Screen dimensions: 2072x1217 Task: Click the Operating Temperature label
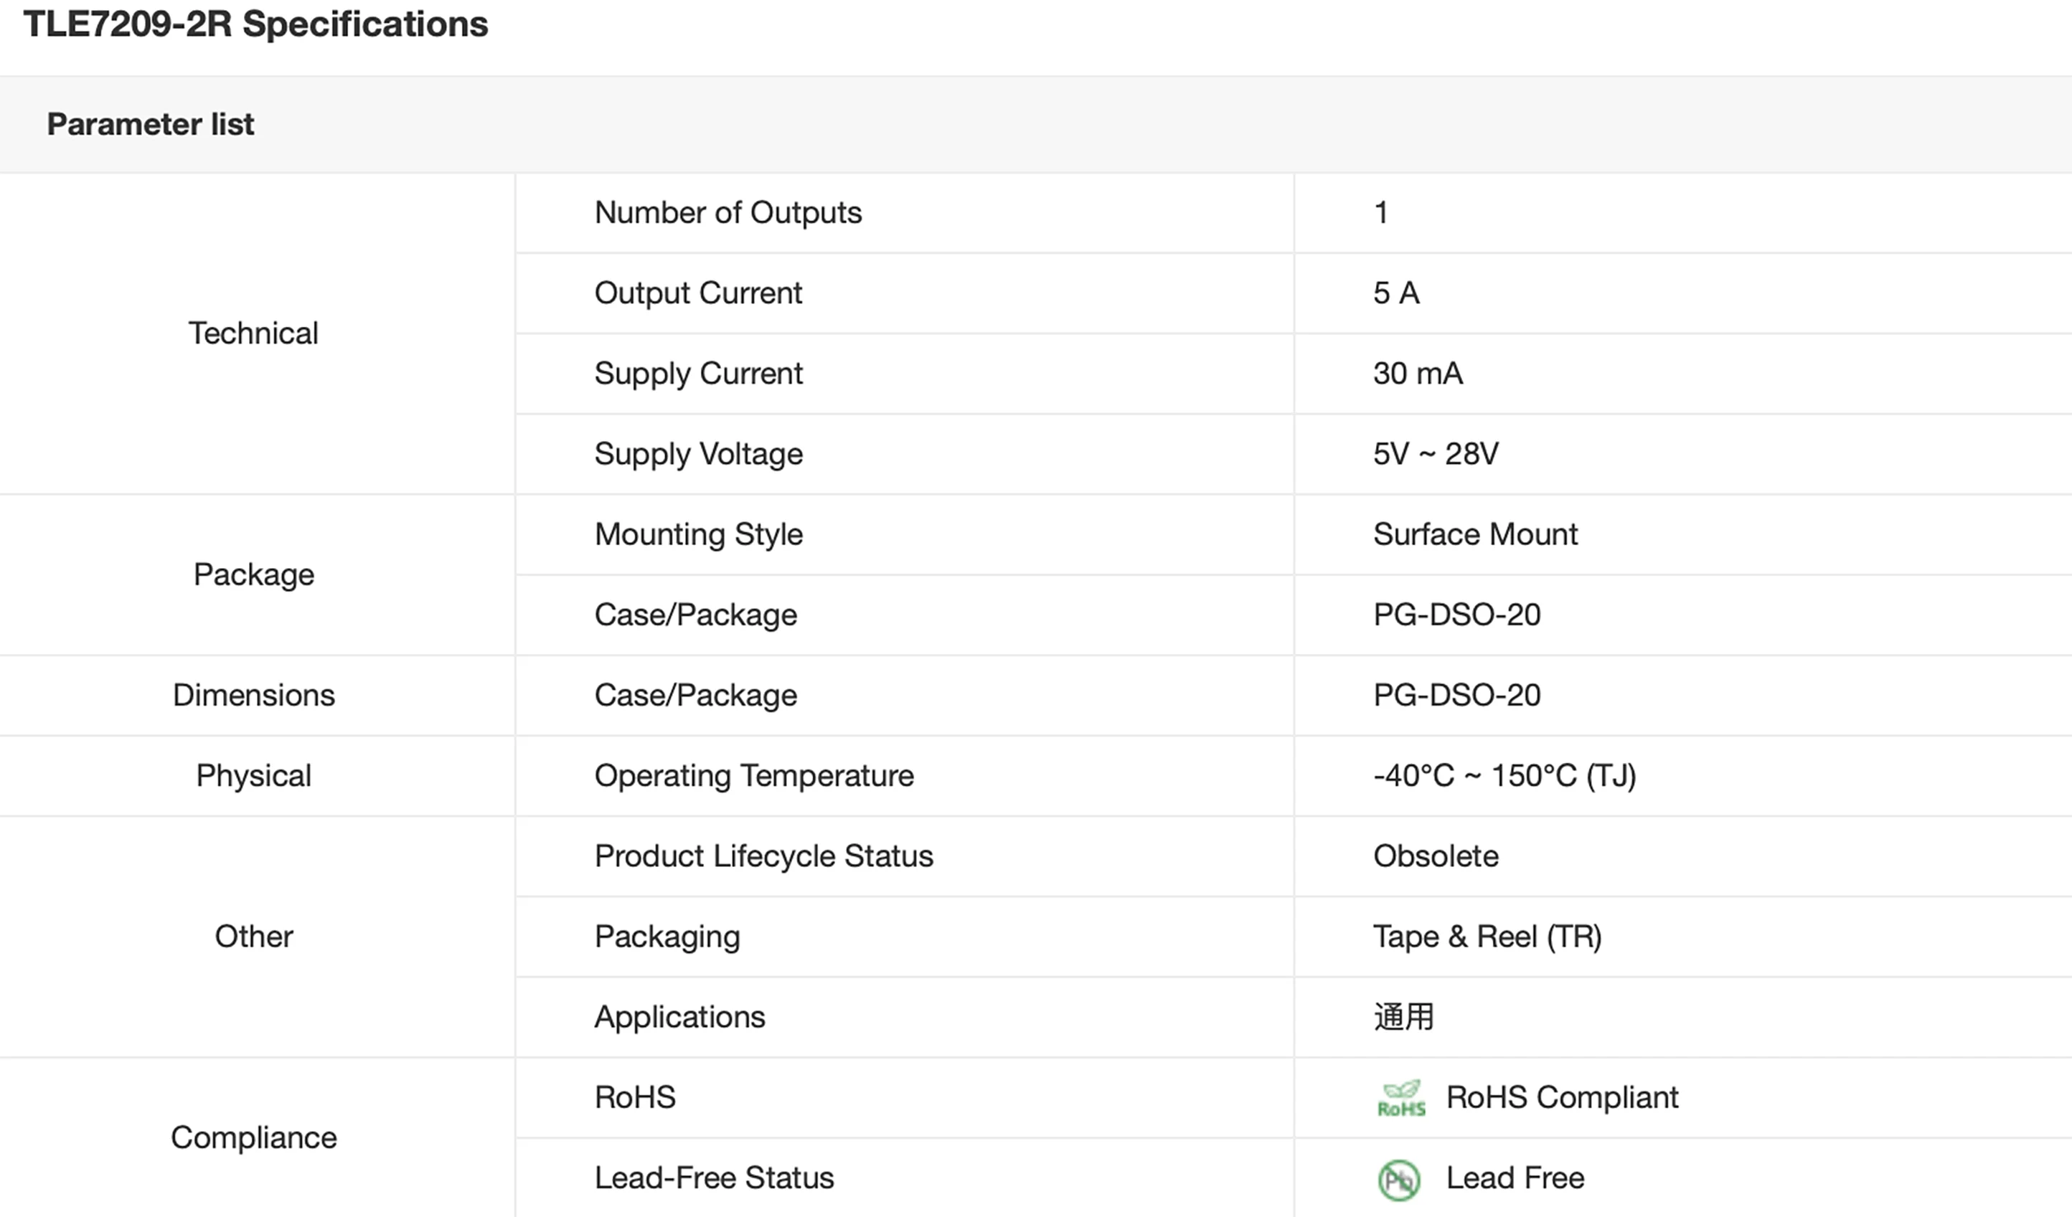point(754,776)
